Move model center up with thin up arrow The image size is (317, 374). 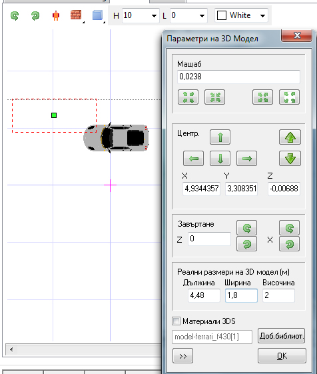click(220, 137)
